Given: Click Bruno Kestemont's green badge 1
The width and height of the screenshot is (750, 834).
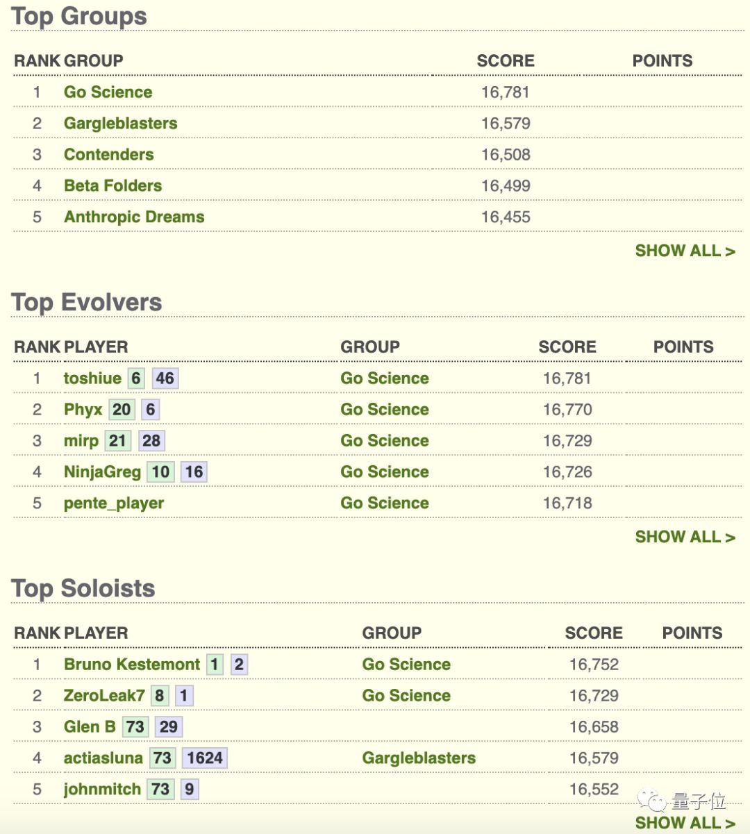Looking at the screenshot, I should coord(215,665).
